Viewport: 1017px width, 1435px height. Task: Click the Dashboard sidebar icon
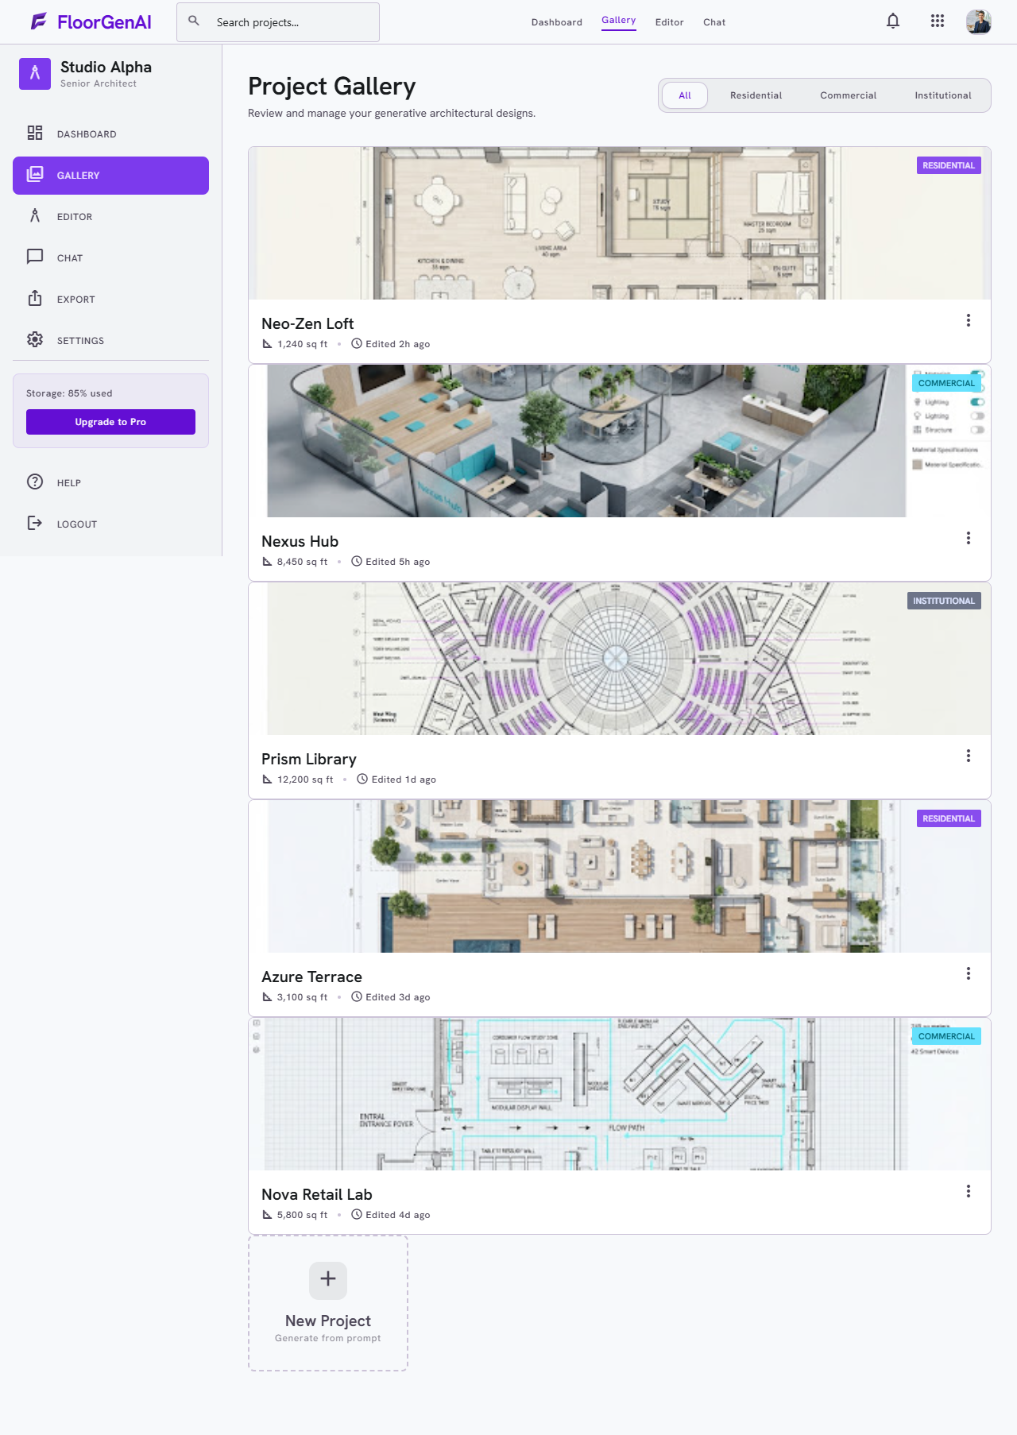coord(35,133)
